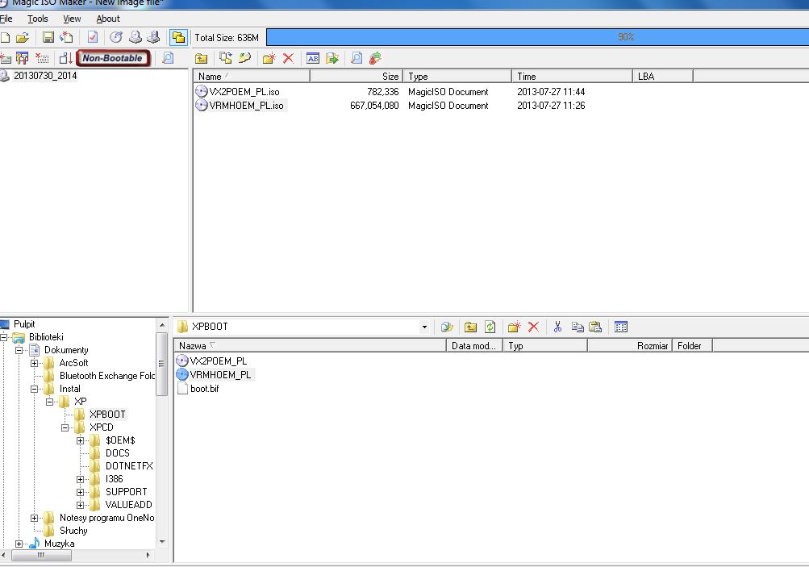Expand the $OEM$ folder node
This screenshot has width=809, height=567.
(x=81, y=440)
